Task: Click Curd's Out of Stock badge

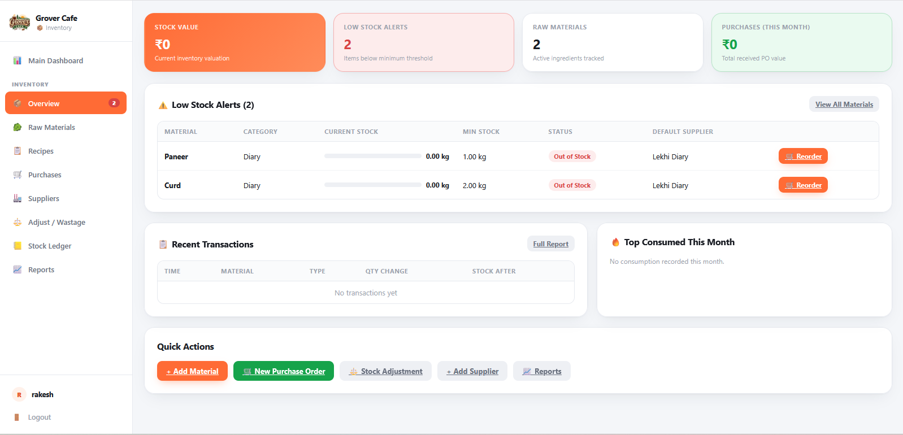Action: click(572, 185)
